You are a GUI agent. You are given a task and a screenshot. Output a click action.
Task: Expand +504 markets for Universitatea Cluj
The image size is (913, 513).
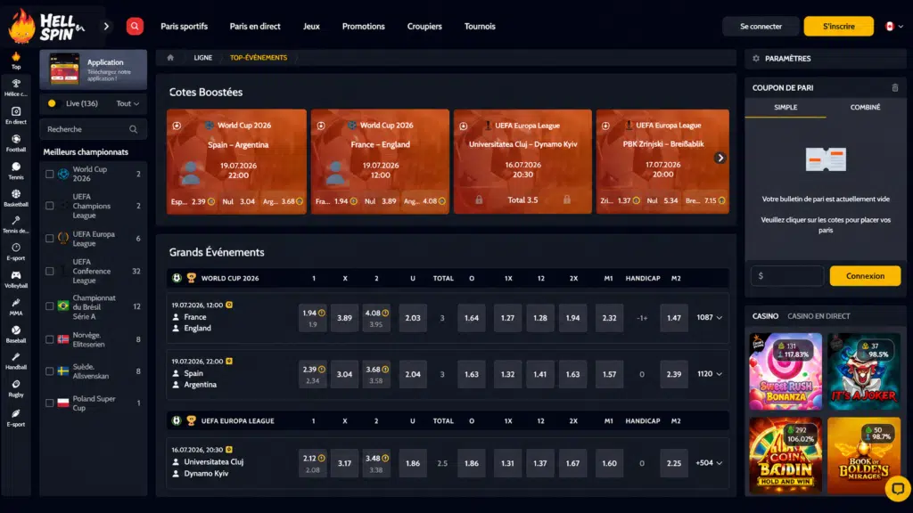click(x=709, y=463)
